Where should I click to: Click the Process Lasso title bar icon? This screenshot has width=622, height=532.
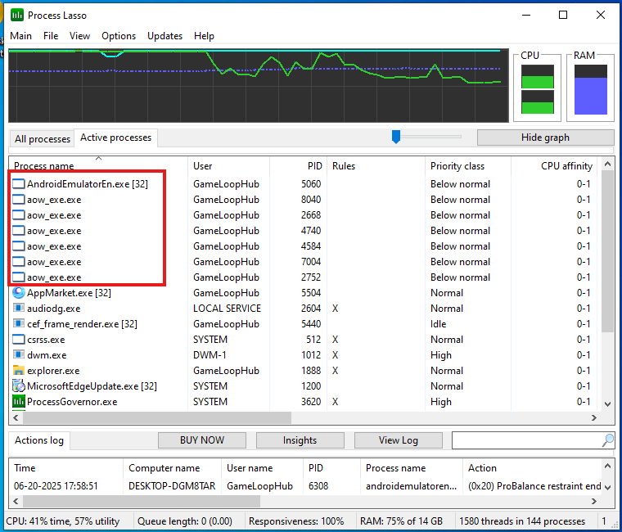tap(17, 15)
